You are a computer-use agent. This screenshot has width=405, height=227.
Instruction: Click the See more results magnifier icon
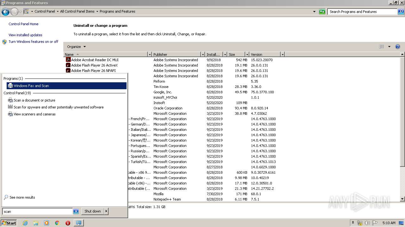tap(6, 197)
